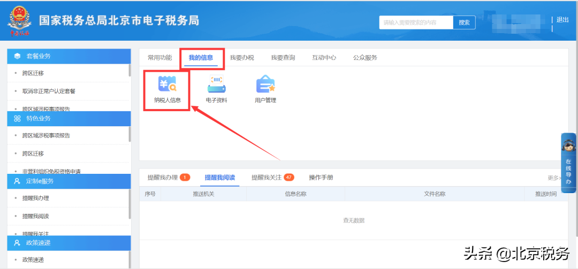Switch to the 我要办税 tab
The image size is (578, 269).
tap(242, 58)
